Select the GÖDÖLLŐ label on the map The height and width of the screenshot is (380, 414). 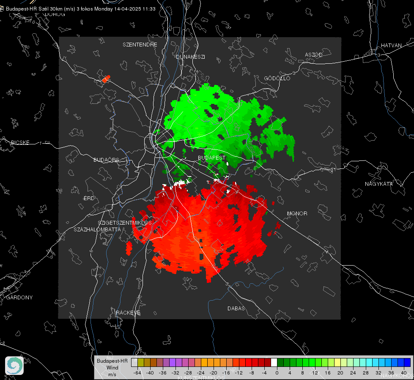tap(277, 78)
